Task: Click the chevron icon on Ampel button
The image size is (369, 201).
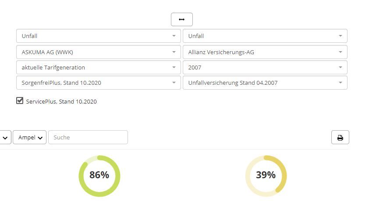Action: point(40,138)
